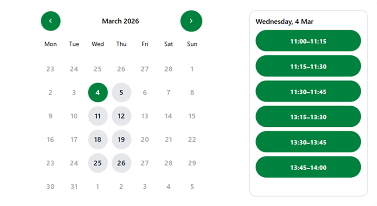Viewport: 377px width, 206px height.
Task: Click the March 2026 month header
Action: coord(120,21)
